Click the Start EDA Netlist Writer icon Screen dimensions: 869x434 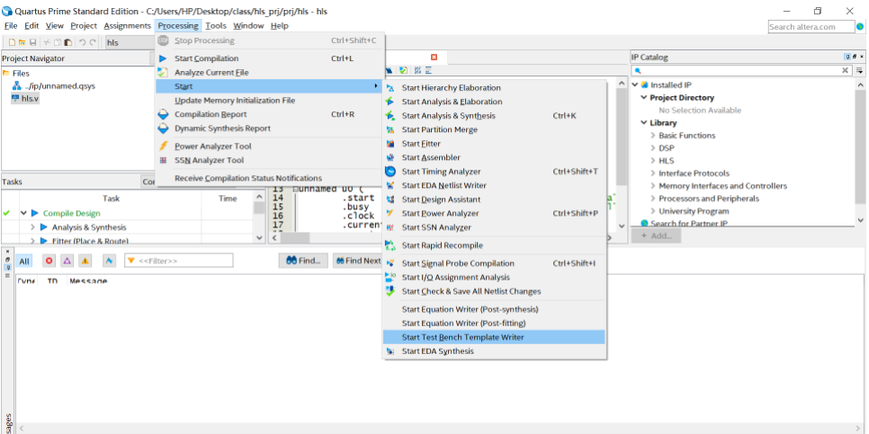tap(390, 185)
